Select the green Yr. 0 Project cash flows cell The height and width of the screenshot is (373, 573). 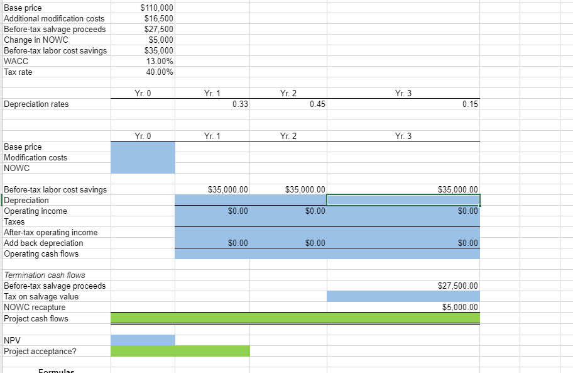(x=143, y=318)
